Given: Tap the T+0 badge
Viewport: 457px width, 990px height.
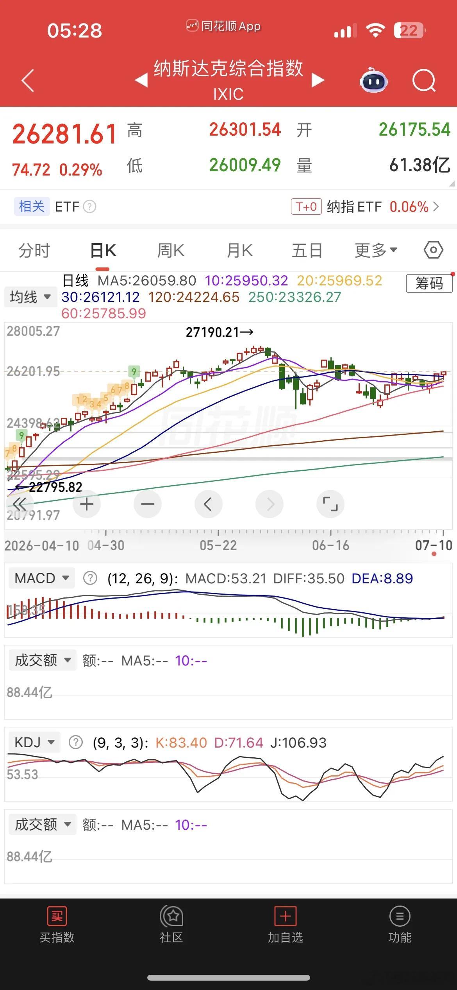Looking at the screenshot, I should pos(306,206).
